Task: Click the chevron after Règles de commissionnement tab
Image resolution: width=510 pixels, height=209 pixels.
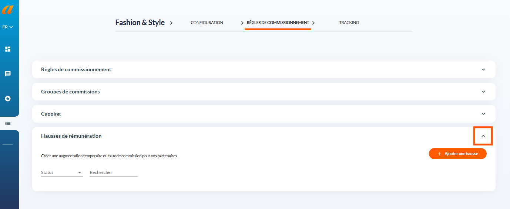Action: pos(313,23)
